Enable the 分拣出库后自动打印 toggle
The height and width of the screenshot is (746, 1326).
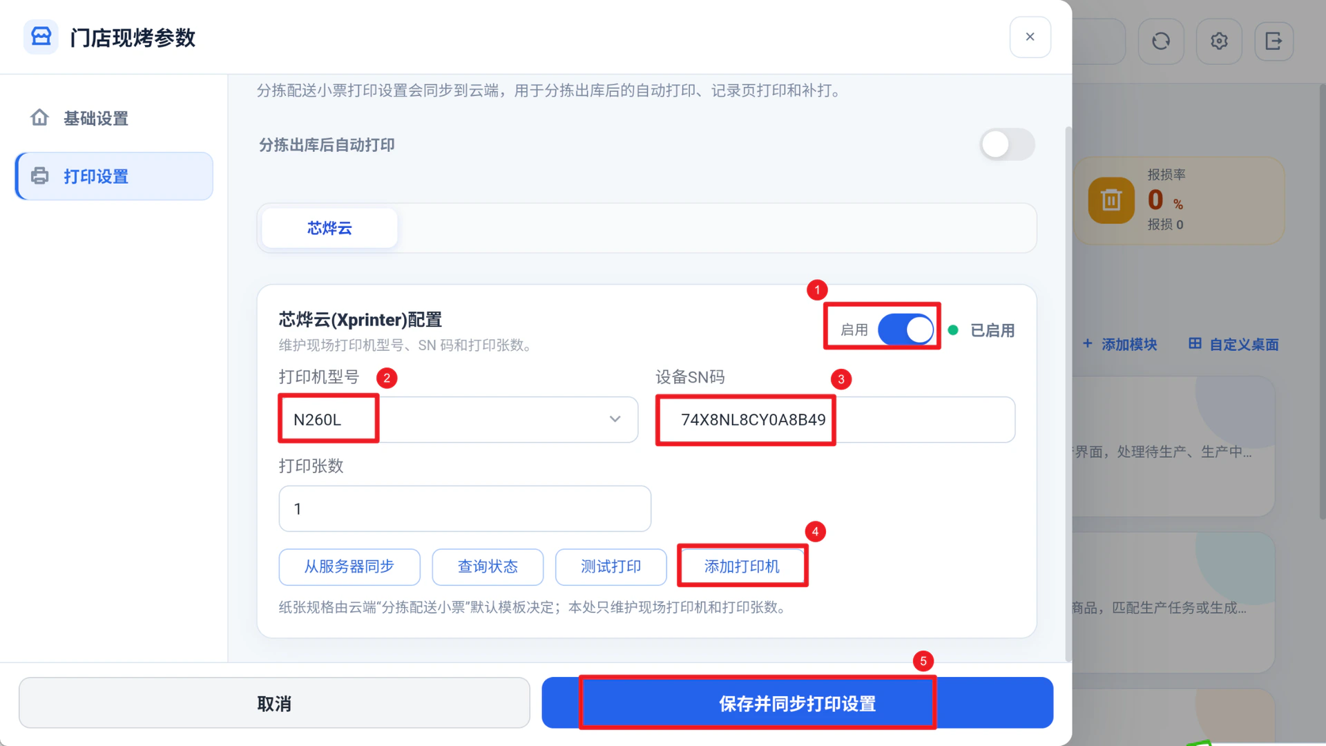point(1007,144)
